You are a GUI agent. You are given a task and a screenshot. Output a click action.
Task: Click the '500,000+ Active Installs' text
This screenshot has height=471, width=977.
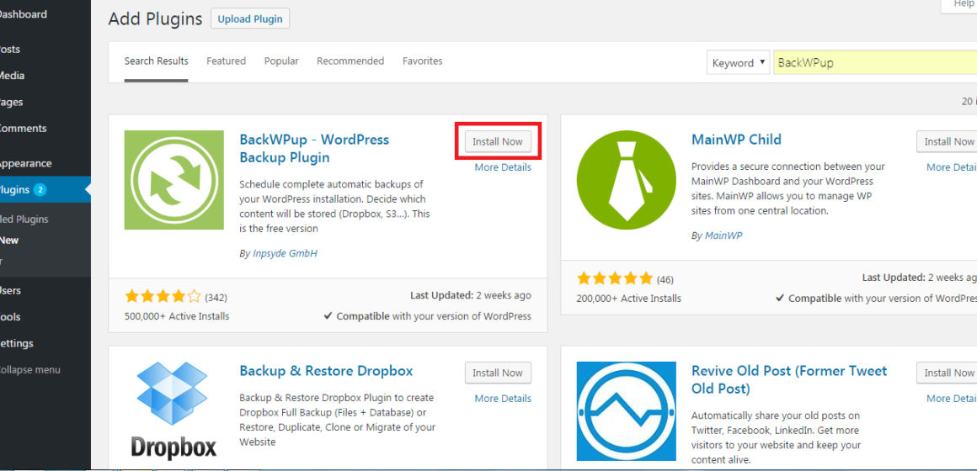click(x=177, y=316)
